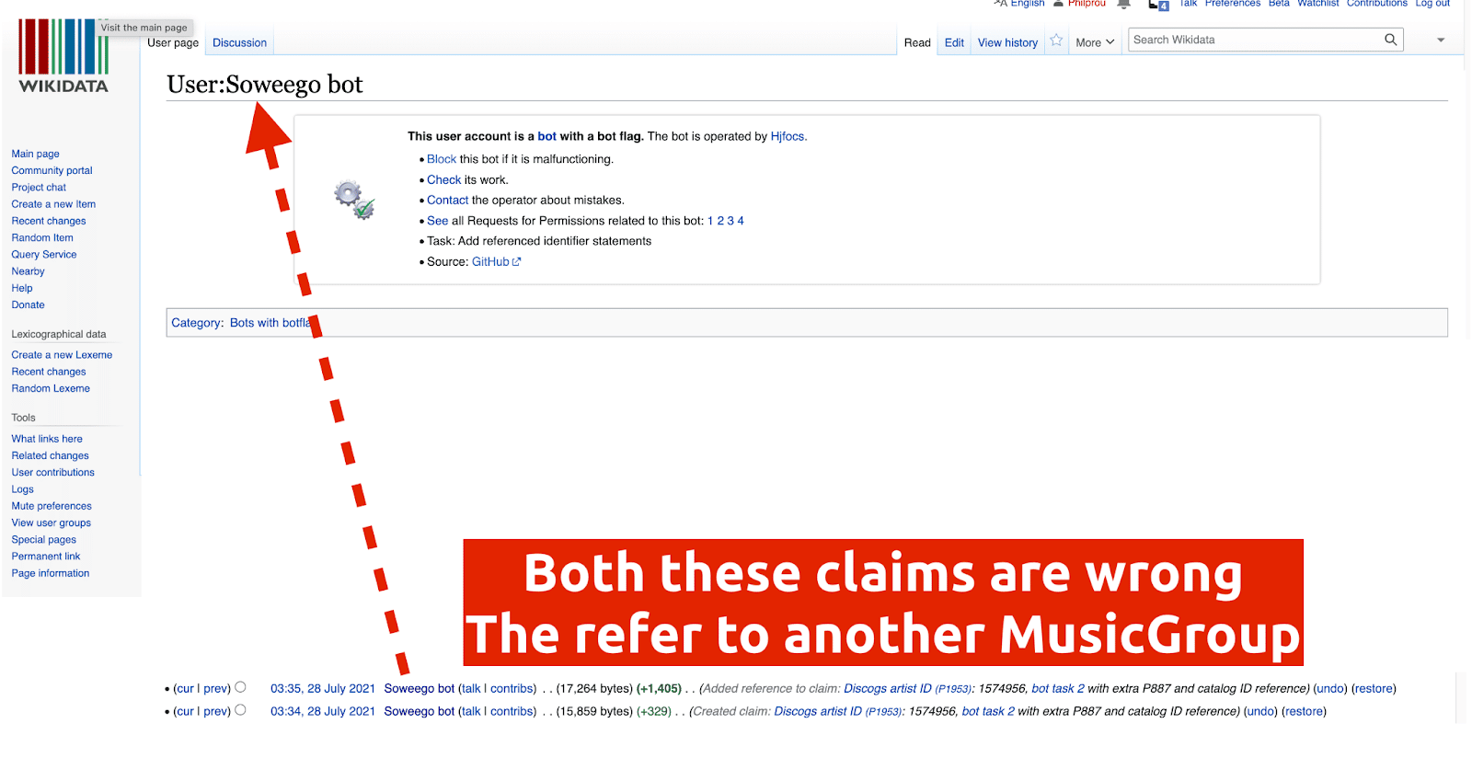The width and height of the screenshot is (1472, 758).
Task: Click Contact the operator link
Action: click(x=448, y=200)
